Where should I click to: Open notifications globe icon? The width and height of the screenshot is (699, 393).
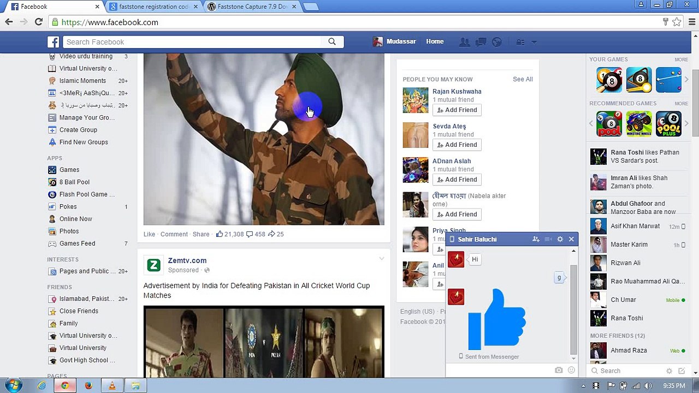pos(496,42)
